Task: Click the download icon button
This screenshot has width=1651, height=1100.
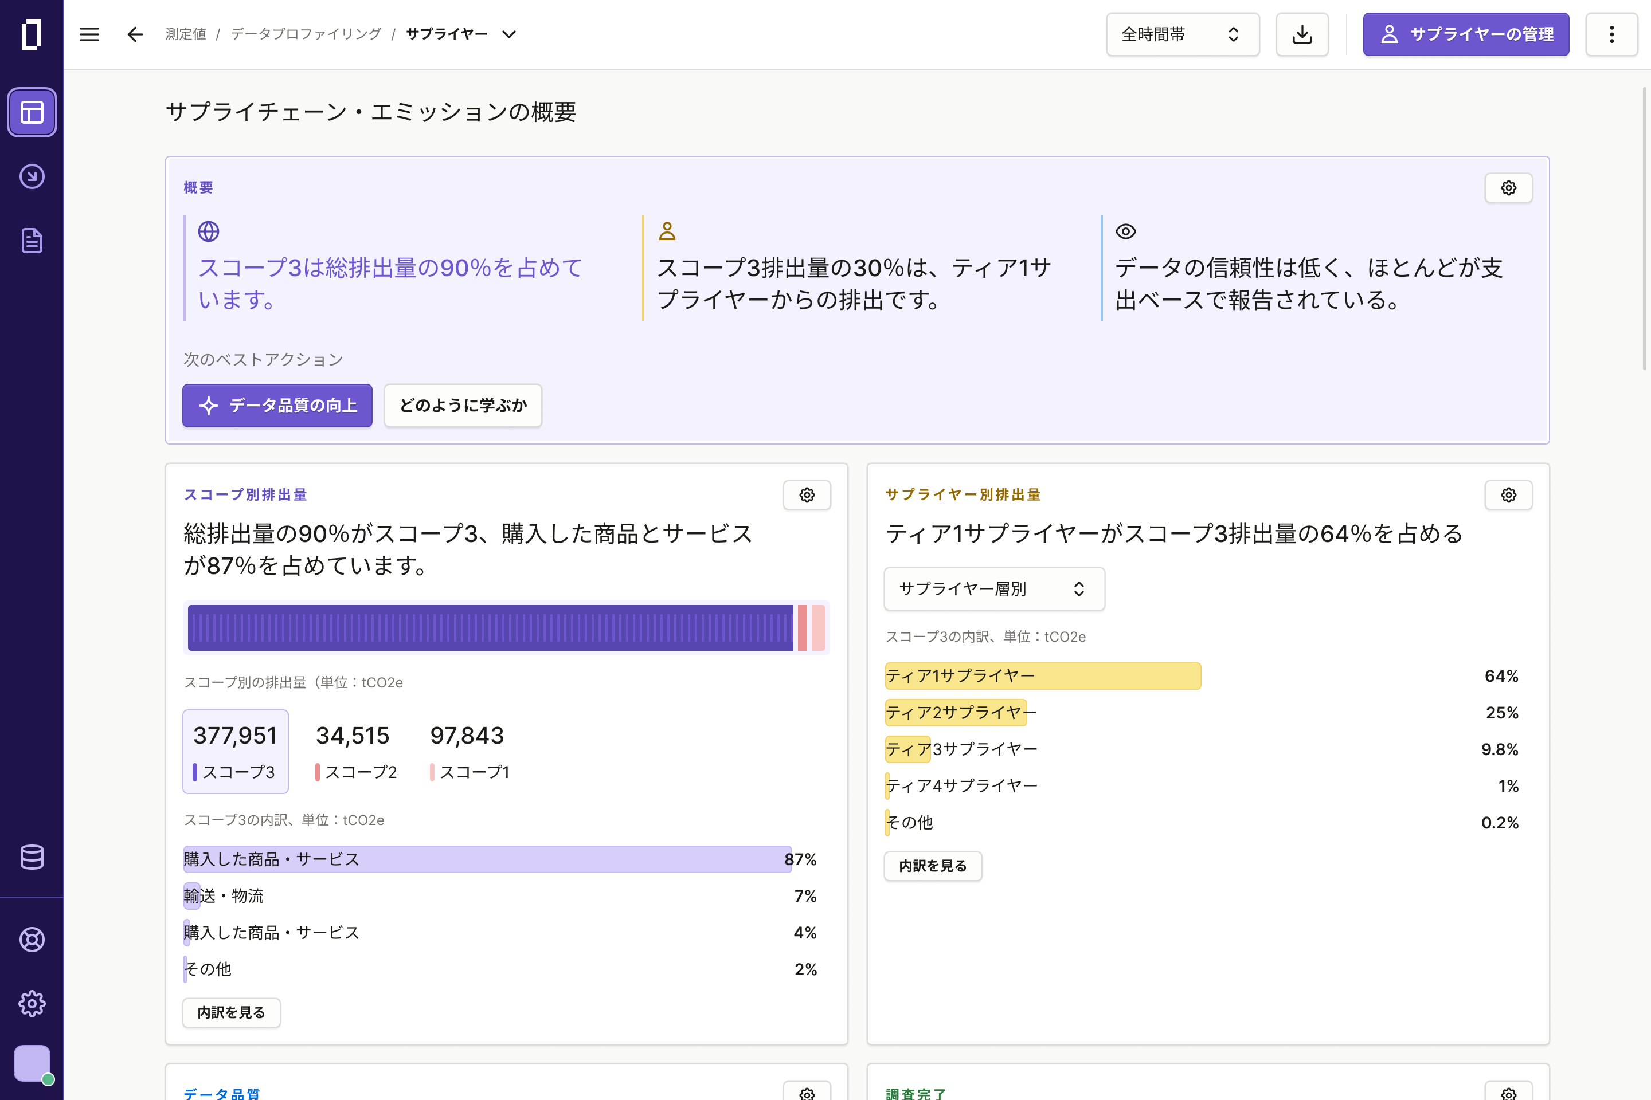Action: click(x=1301, y=34)
